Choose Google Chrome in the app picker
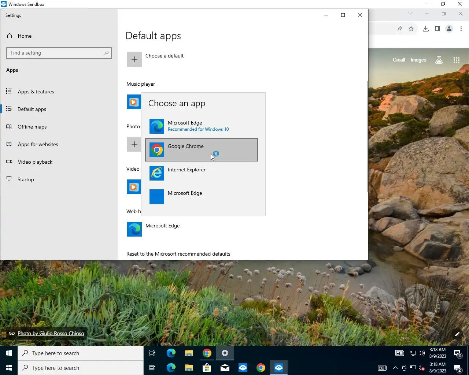Viewport: 469px width, 375px height. tap(202, 150)
